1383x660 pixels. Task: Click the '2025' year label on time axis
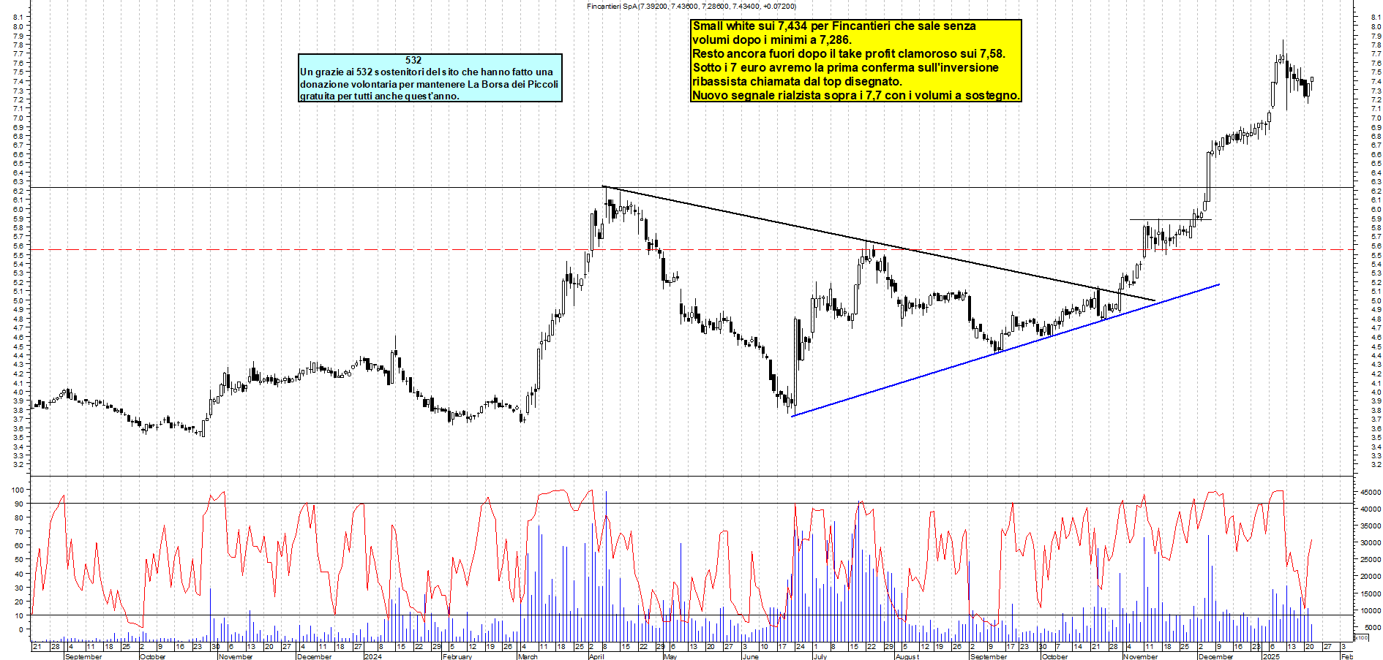(1271, 656)
